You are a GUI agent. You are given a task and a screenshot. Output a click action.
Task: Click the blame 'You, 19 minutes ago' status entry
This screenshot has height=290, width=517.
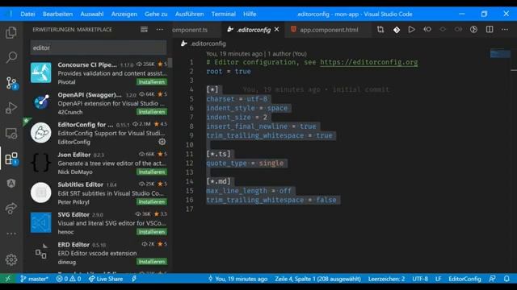pos(237,279)
